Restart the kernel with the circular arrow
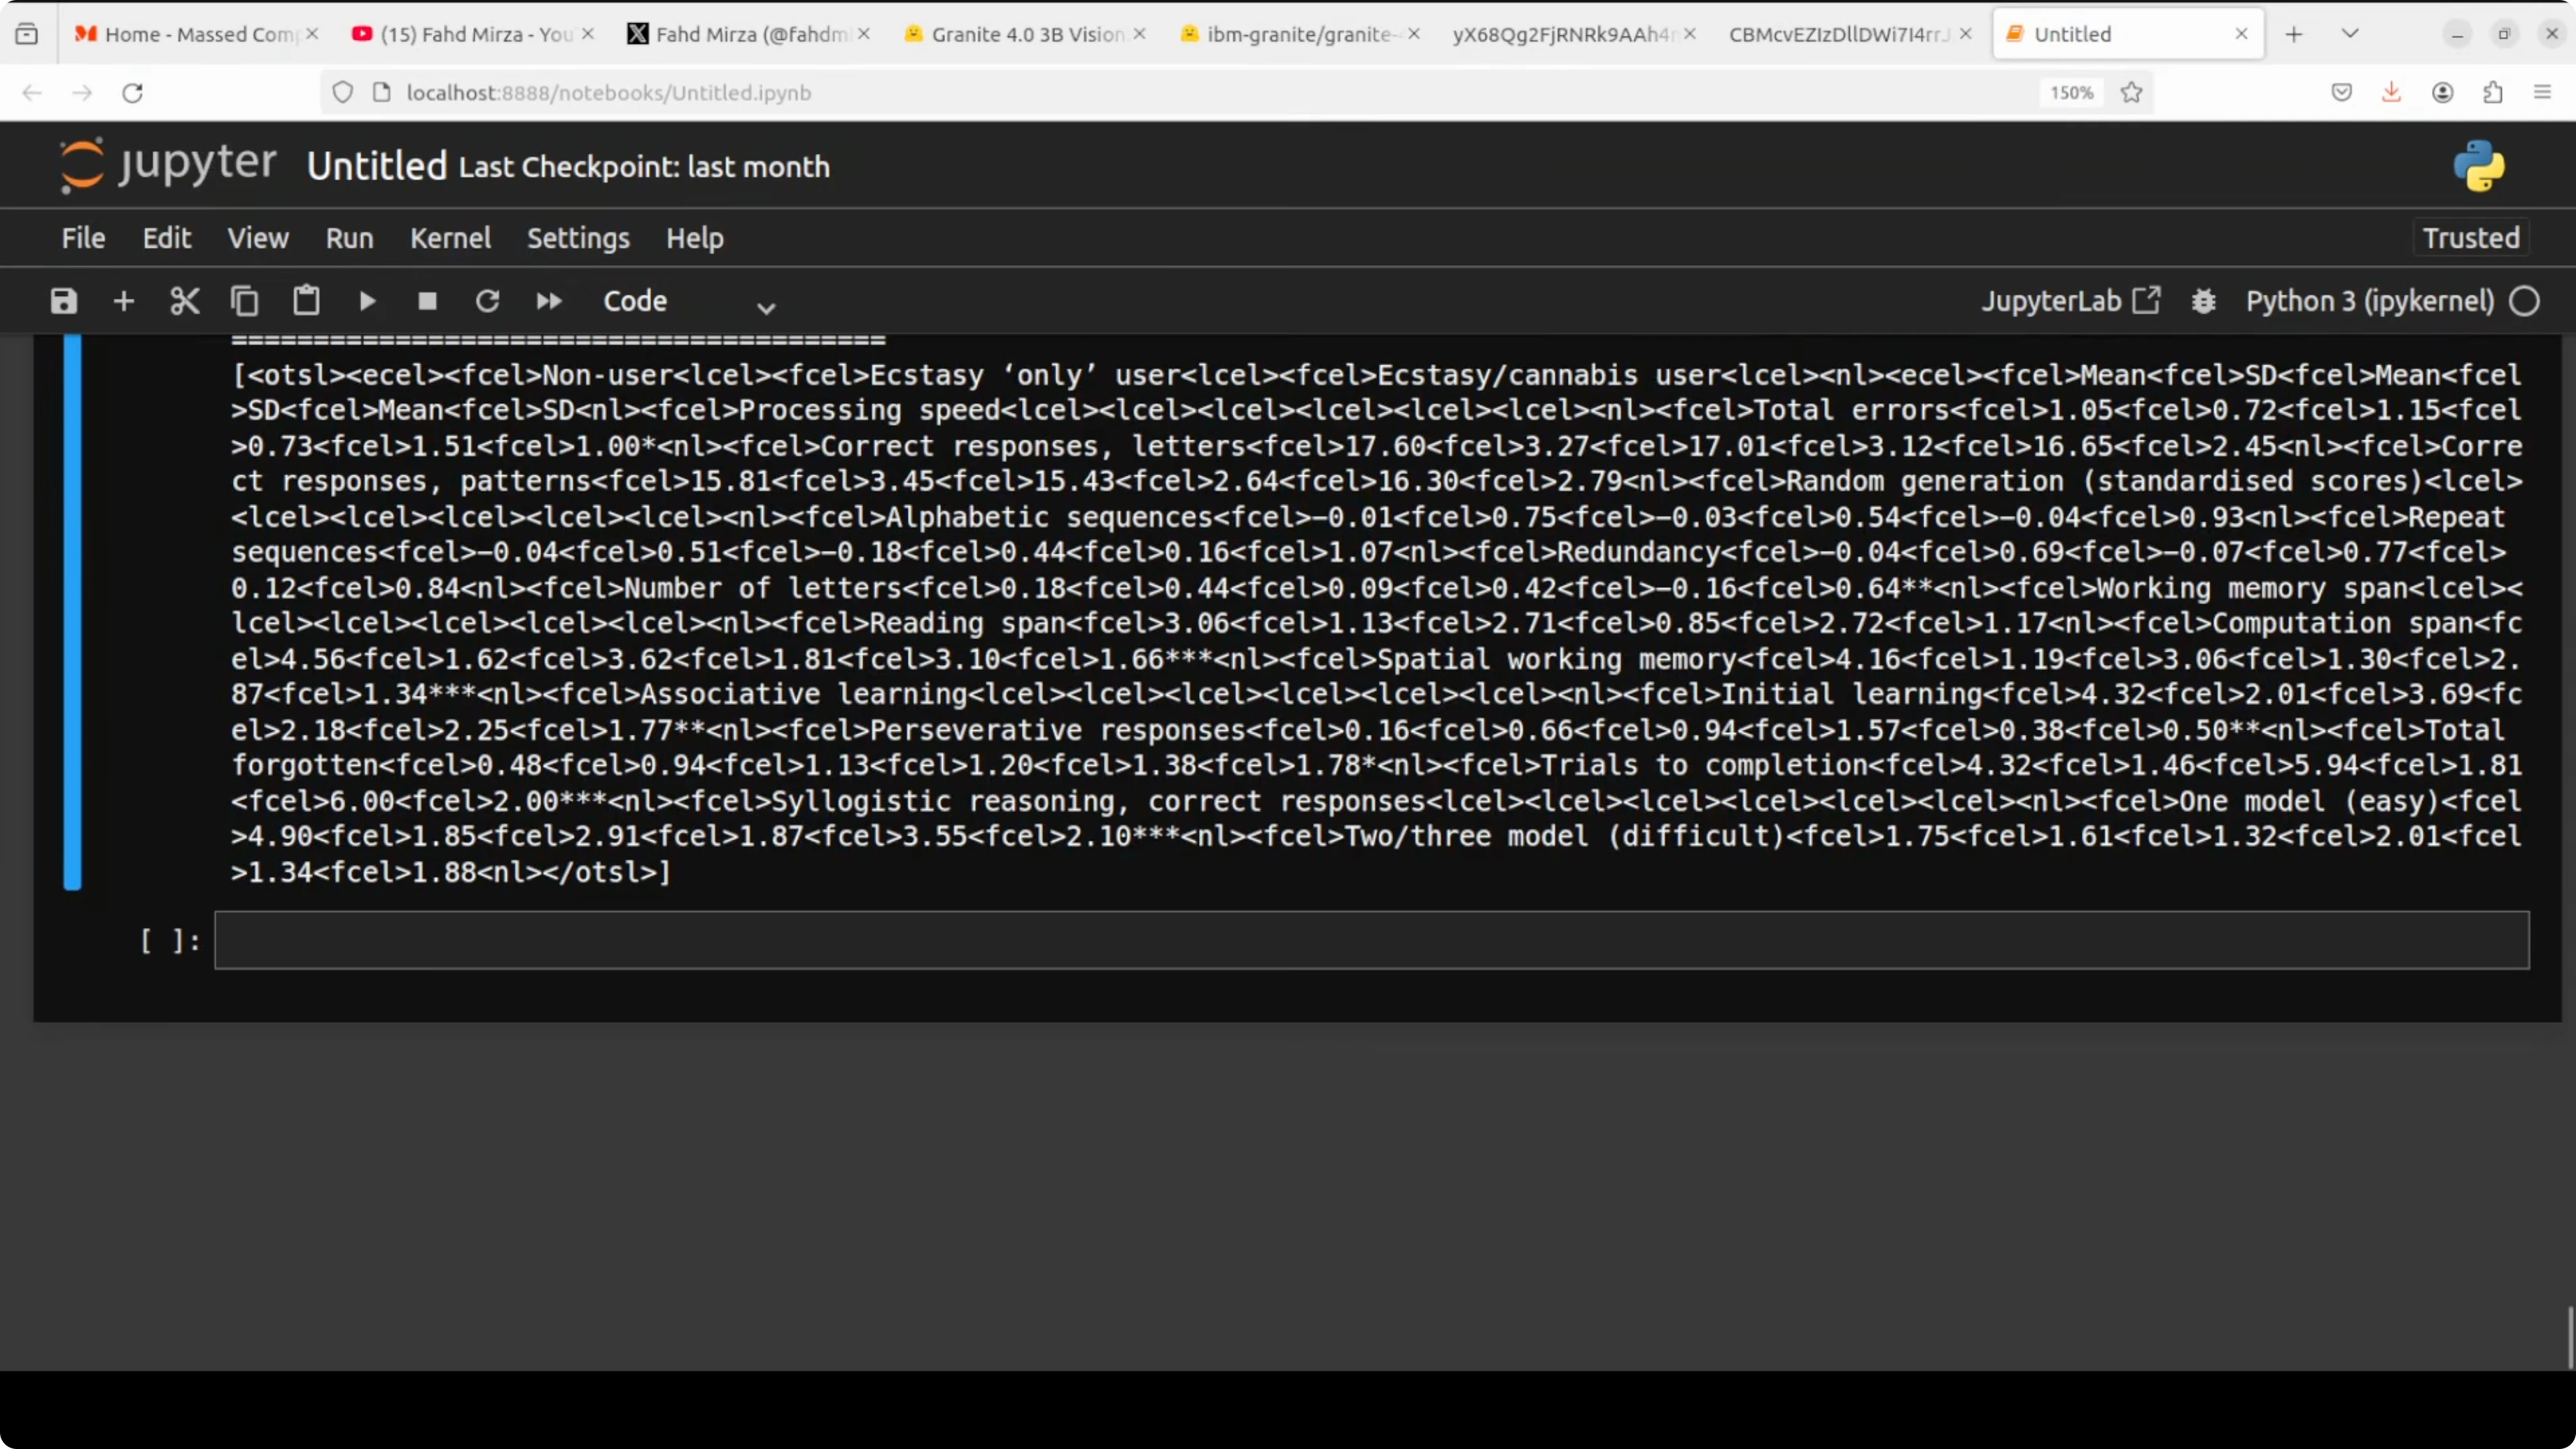This screenshot has width=2576, height=1449. [x=487, y=301]
